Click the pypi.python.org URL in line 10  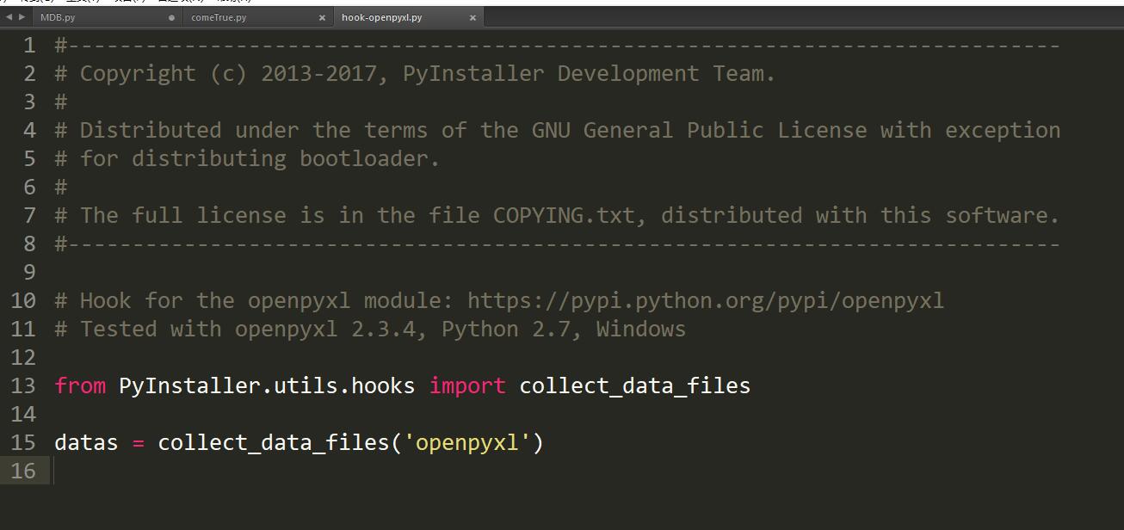coord(706,300)
